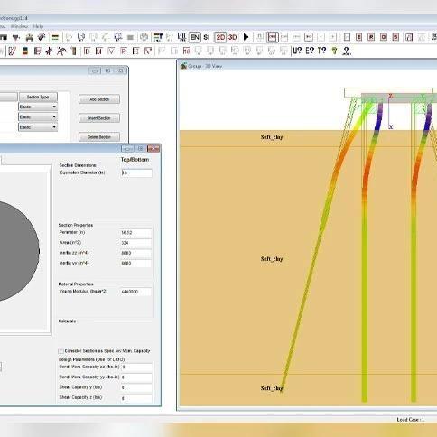Click the bottom Soft_clay layer label
Image resolution: width=437 pixels, height=437 pixels.
[272, 388]
